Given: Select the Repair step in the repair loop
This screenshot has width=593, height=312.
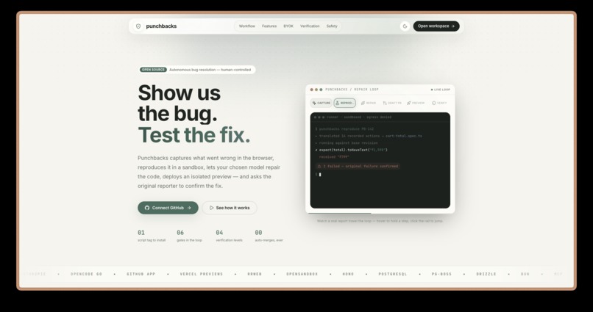Looking at the screenshot, I should [369, 103].
